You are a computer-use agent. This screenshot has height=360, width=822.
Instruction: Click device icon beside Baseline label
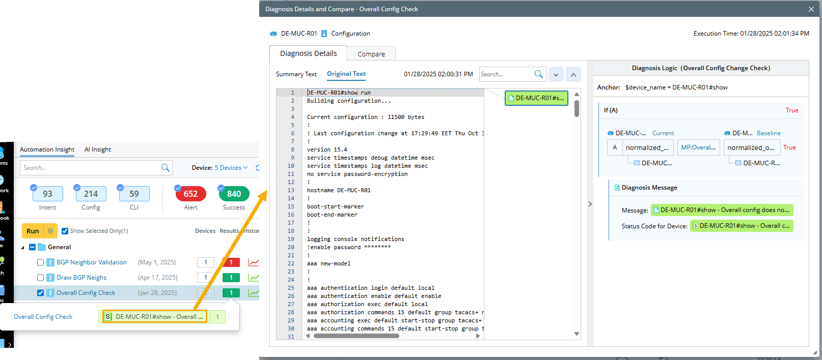(727, 133)
